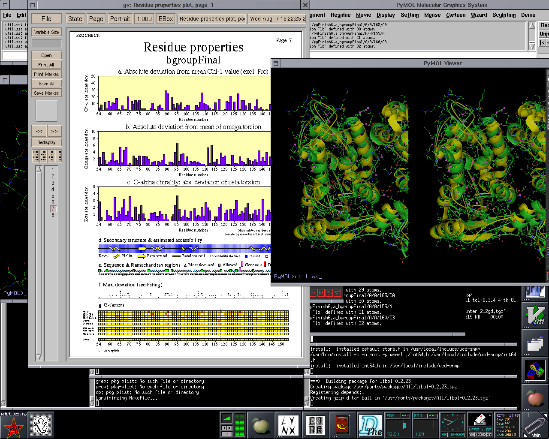549x439 pixels.
Task: Click the red play movie control
Action: (313, 293)
